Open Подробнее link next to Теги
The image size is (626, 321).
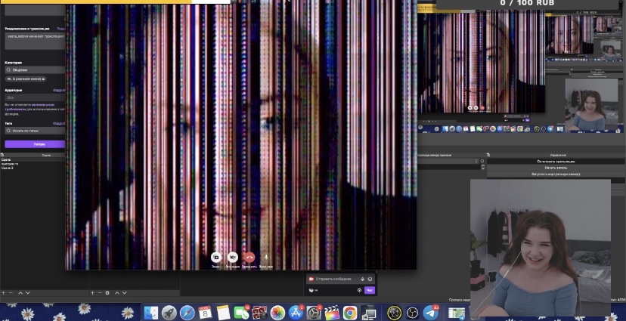point(59,123)
